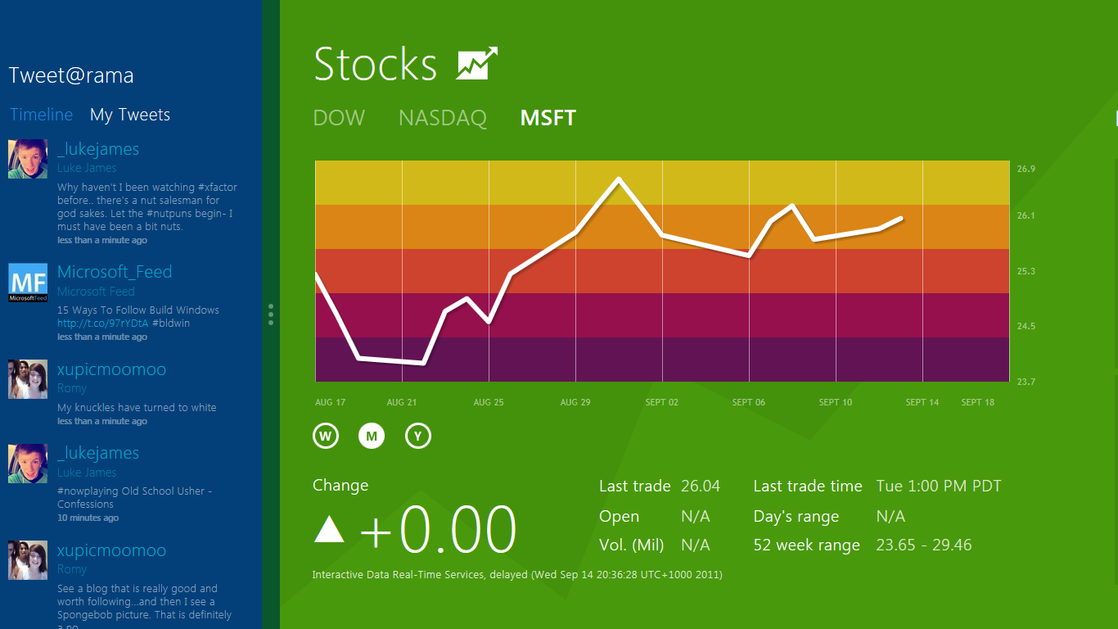Image resolution: width=1118 pixels, height=629 pixels.
Task: Switch to My Tweets tab
Action: point(130,115)
